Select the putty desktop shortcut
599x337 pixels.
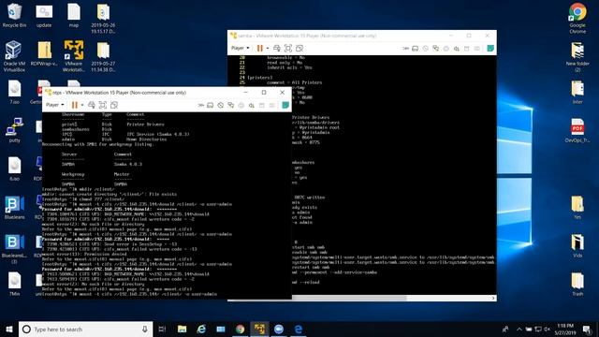click(x=14, y=130)
